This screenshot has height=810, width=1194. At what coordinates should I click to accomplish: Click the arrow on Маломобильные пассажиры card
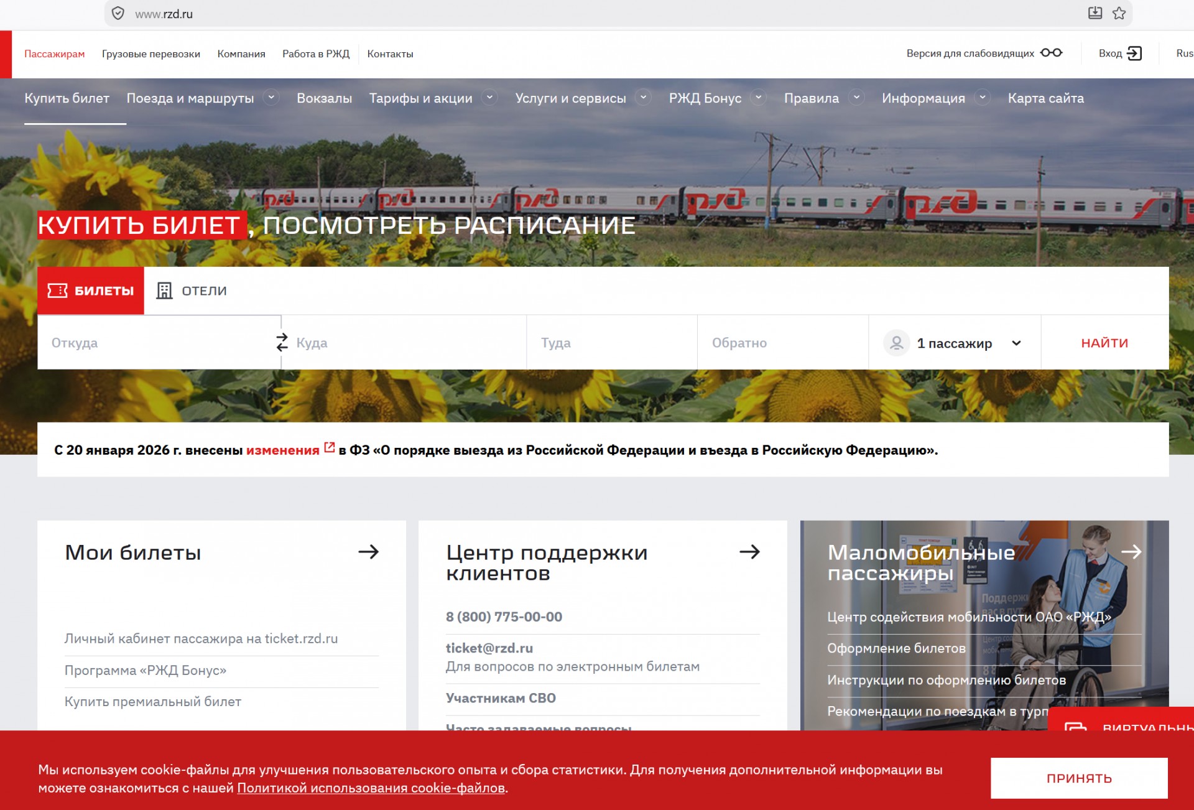(x=1131, y=552)
